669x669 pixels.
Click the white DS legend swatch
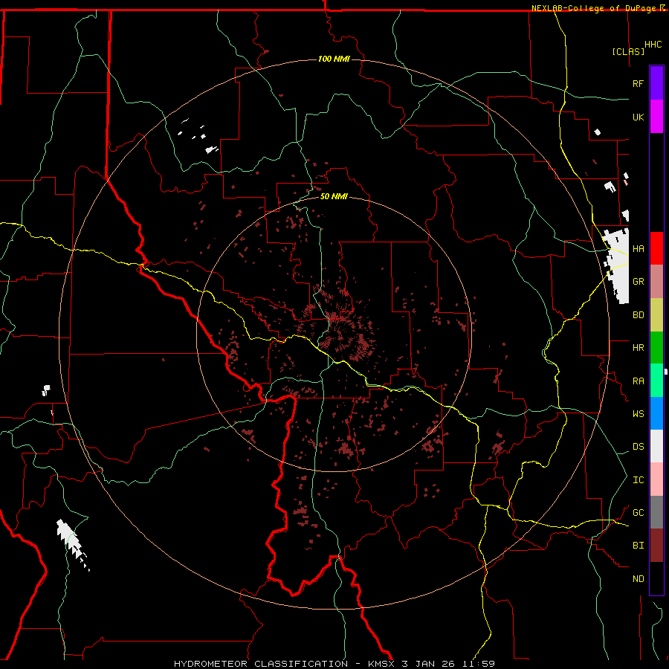point(656,446)
